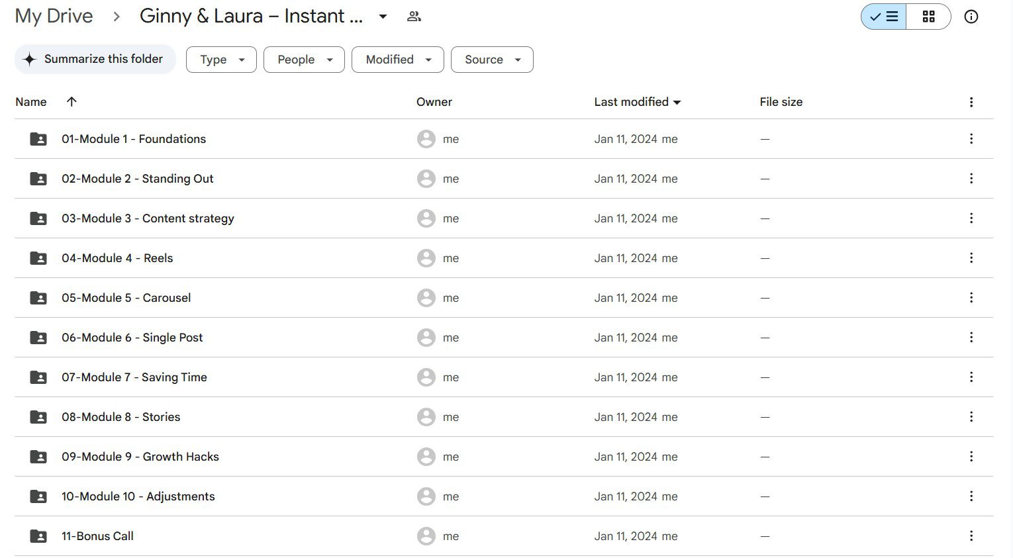Open more actions for 03-Module 3 - Content strategy

click(971, 218)
